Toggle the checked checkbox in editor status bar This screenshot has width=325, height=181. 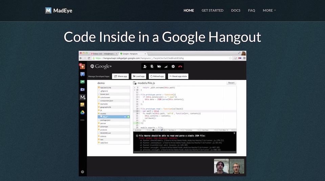(162, 130)
